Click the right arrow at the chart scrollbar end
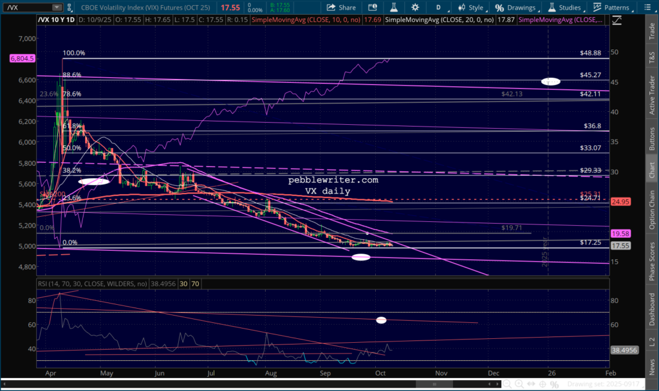The image size is (659, 391). pos(498,384)
